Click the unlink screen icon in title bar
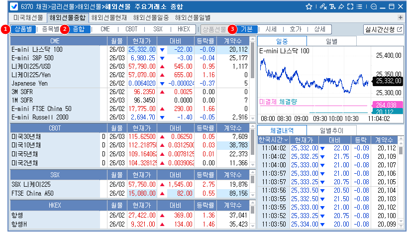 pos(323,7)
